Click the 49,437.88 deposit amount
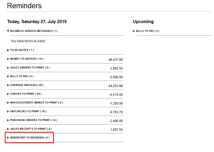Screen dimensions: 214x152 pos(115,60)
